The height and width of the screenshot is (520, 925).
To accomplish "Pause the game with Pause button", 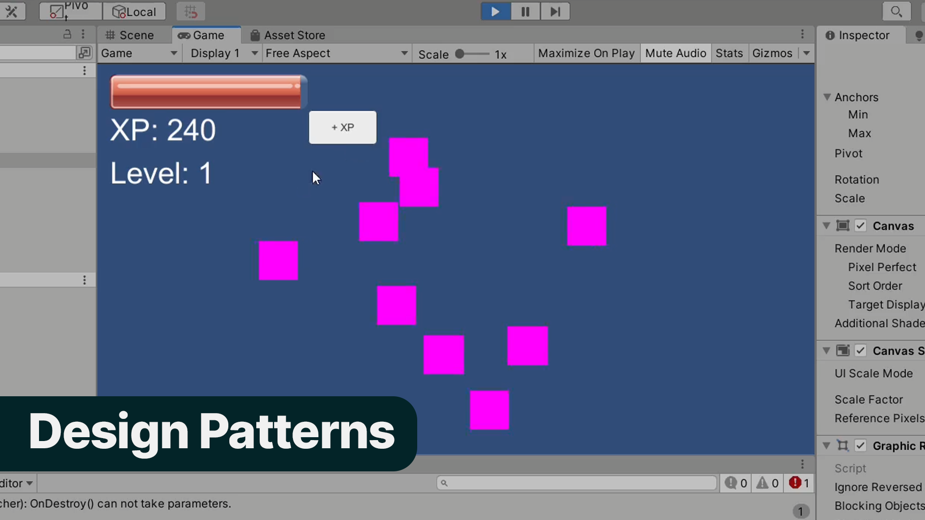I will 525,12.
